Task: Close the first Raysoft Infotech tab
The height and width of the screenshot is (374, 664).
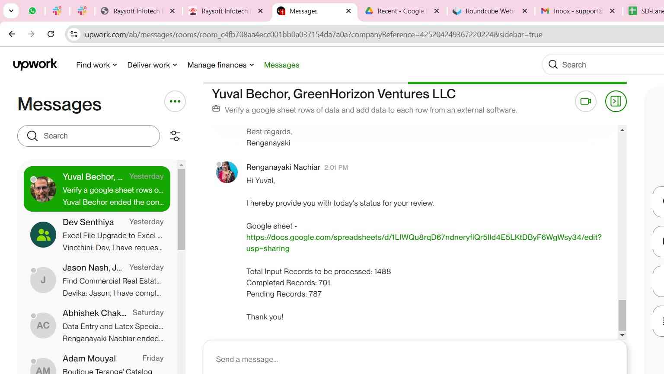Action: (x=172, y=11)
